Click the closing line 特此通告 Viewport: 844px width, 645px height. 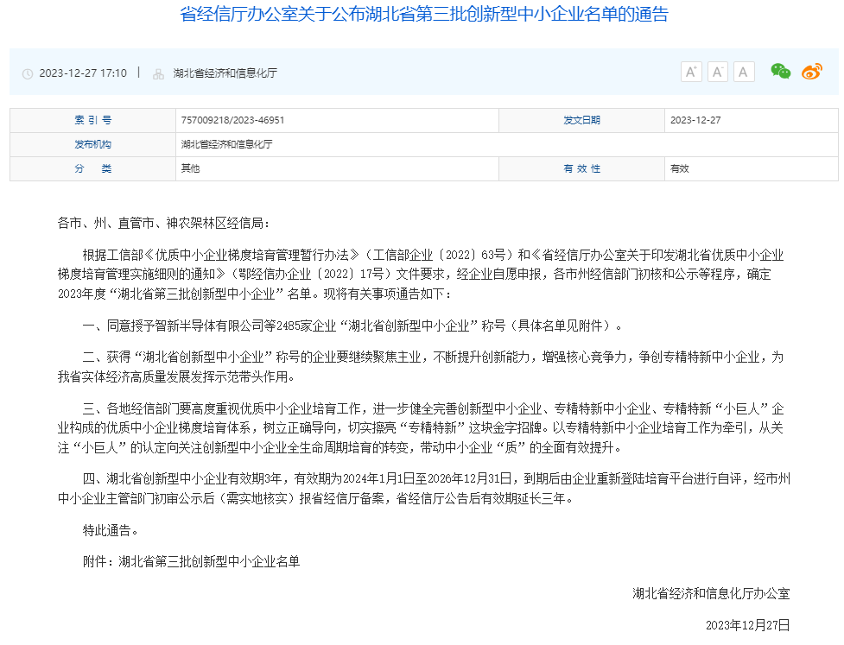[x=111, y=530]
